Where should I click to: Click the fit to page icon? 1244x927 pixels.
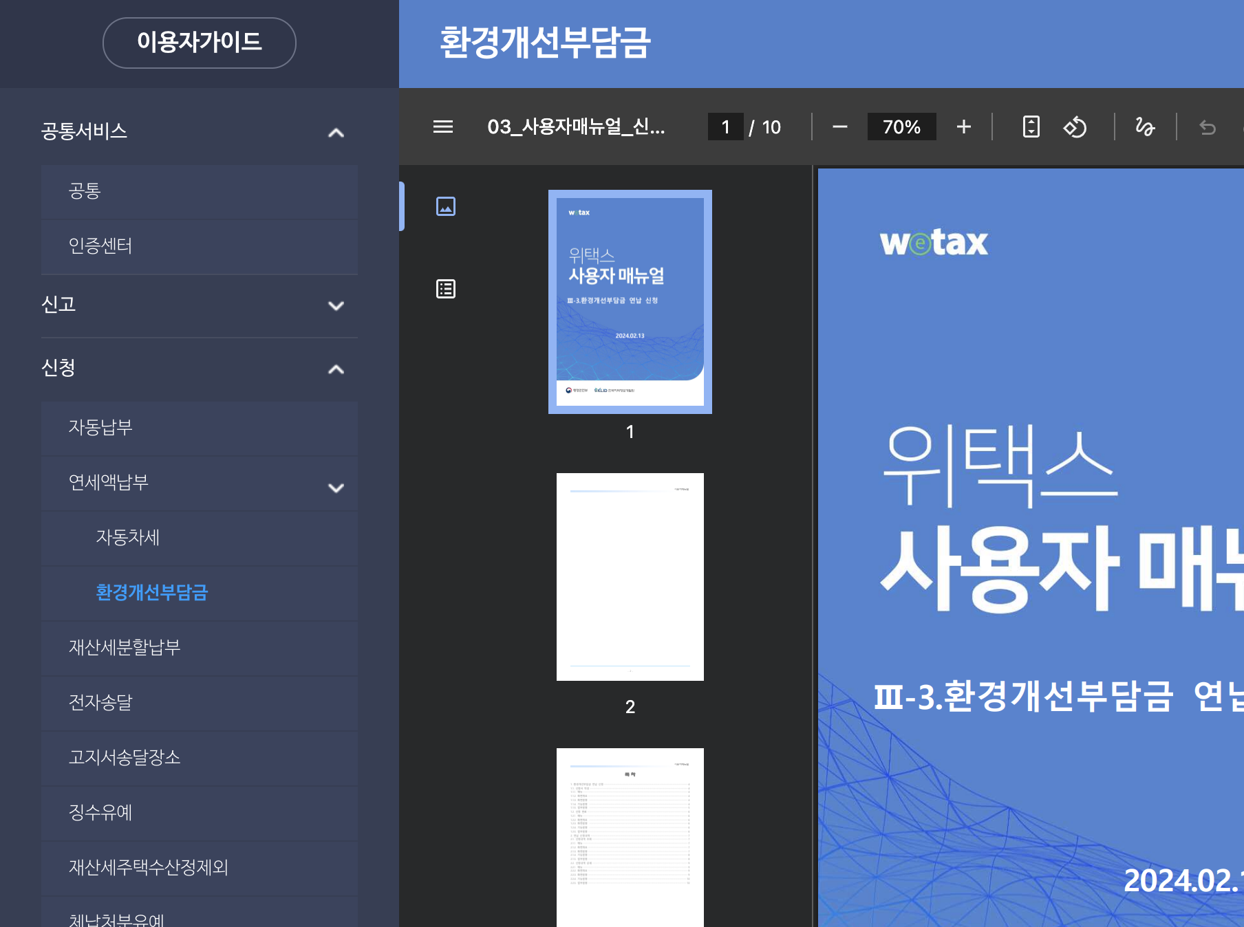click(1031, 127)
